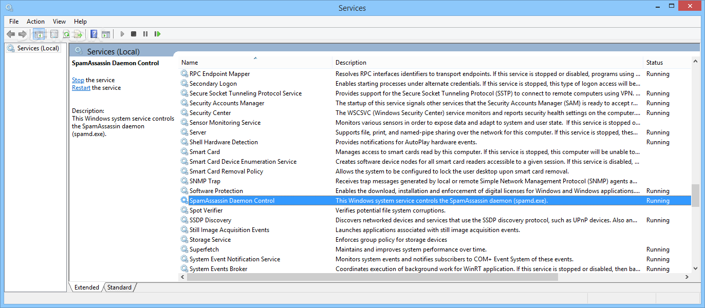Open Help with the blue question-mark icon

pyautogui.click(x=94, y=34)
